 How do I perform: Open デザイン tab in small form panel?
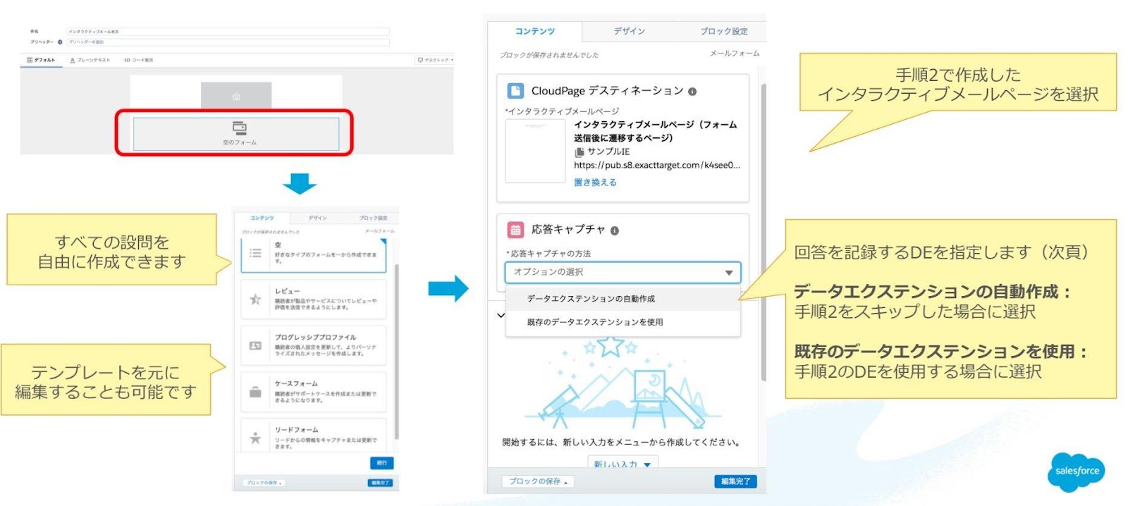pyautogui.click(x=318, y=218)
